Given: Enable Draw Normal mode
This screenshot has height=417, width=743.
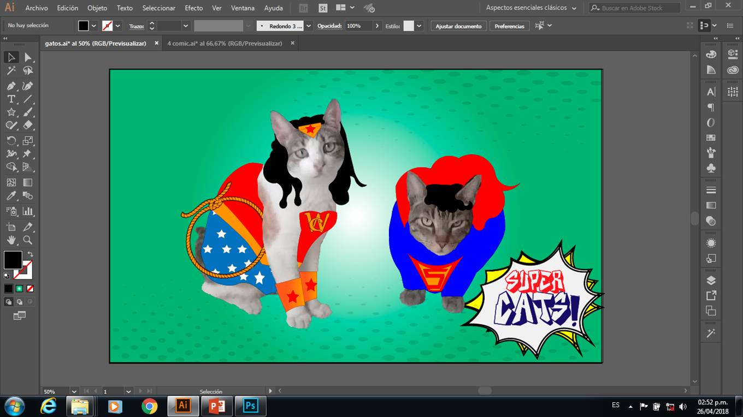Looking at the screenshot, I should tap(8, 301).
